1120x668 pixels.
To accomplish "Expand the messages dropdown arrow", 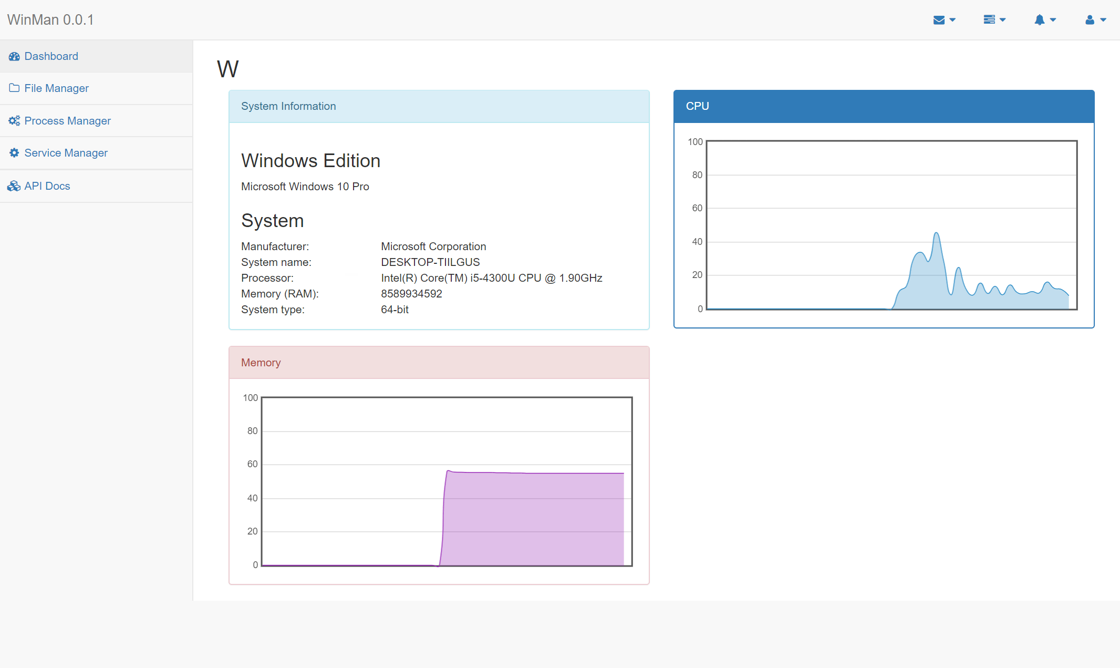I will pyautogui.click(x=952, y=19).
